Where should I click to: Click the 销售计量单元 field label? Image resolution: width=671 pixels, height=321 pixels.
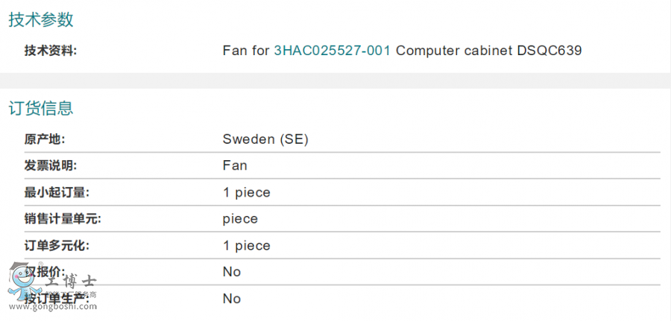click(62, 219)
